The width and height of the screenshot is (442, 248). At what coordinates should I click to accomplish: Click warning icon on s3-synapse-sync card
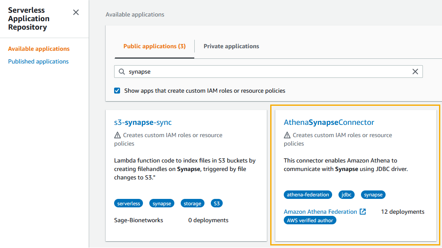click(x=117, y=135)
